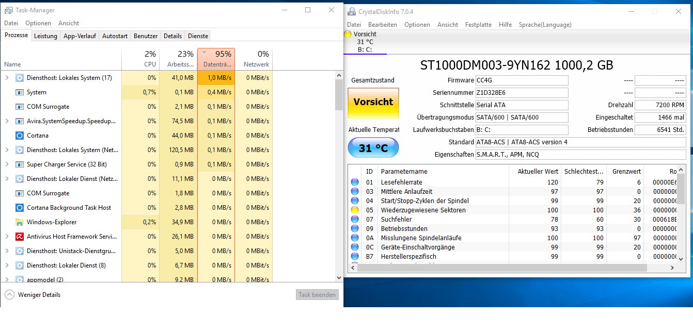
Task: Click the Drehzahl field 7200 RPM
Action: [660, 105]
